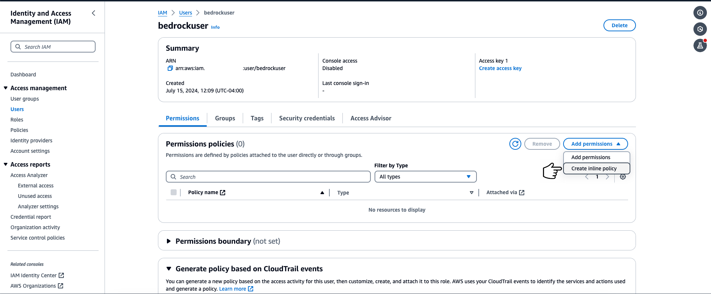Open Account settings in the sidebar
This screenshot has width=711, height=294.
30,151
